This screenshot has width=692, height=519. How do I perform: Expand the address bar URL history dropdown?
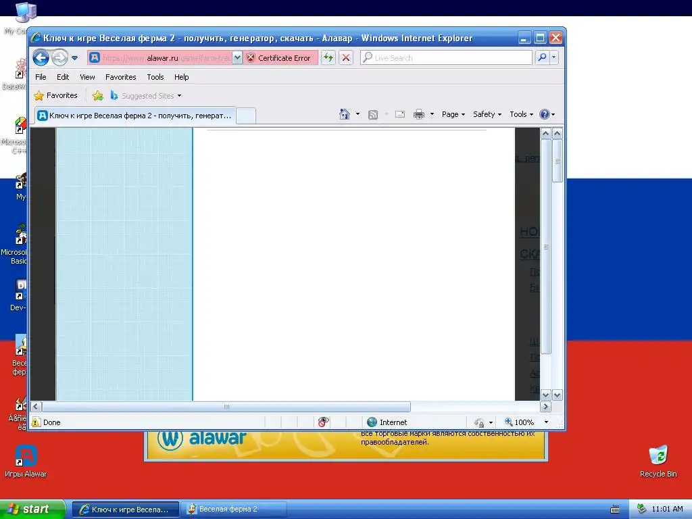pyautogui.click(x=237, y=58)
